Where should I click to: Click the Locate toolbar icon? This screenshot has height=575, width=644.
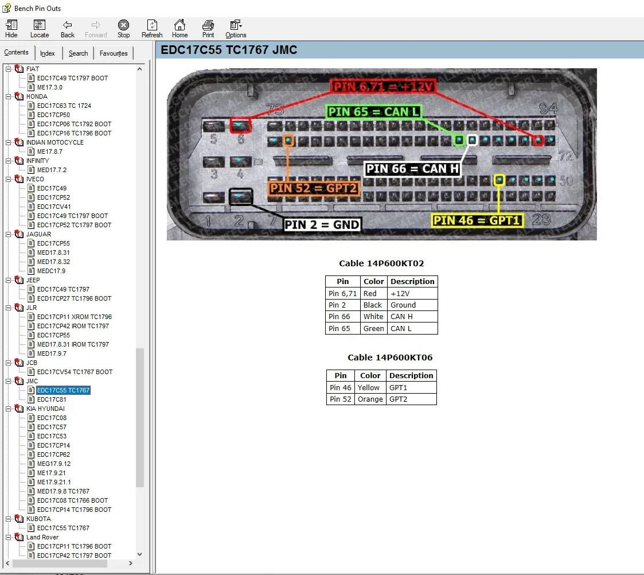[x=40, y=29]
